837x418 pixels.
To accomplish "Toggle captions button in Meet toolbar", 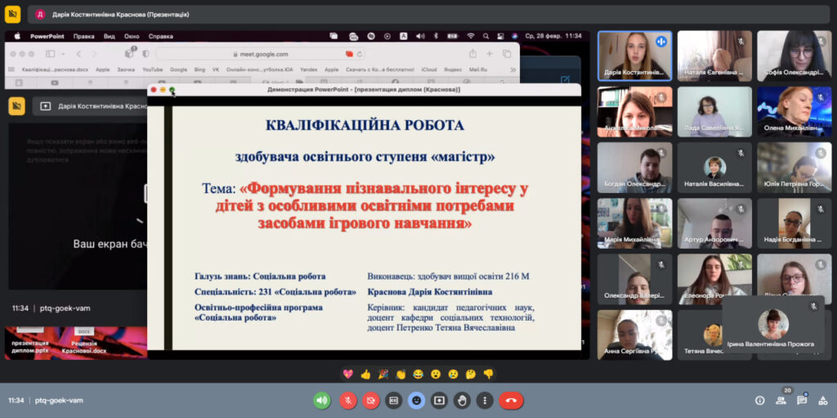I will 393,401.
